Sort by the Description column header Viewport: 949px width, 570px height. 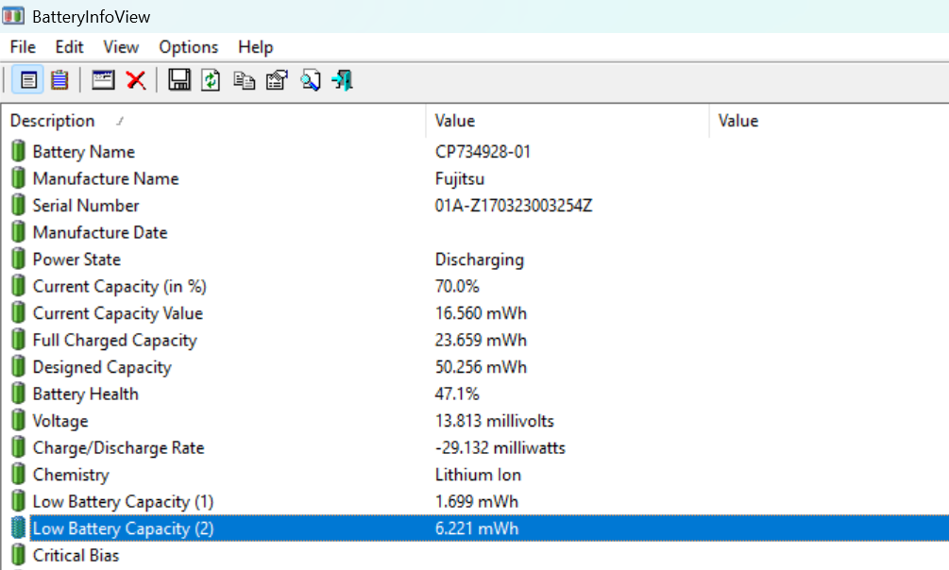click(x=213, y=121)
